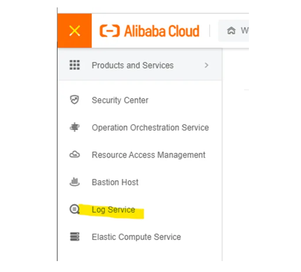This screenshot has height=272, width=301.
Task: Click the home icon in top bar
Action: pos(231,31)
